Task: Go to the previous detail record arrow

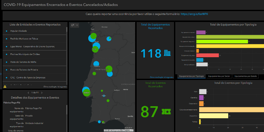Action: click(28, 93)
